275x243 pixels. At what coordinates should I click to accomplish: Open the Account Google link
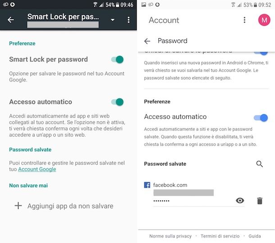coord(37,169)
